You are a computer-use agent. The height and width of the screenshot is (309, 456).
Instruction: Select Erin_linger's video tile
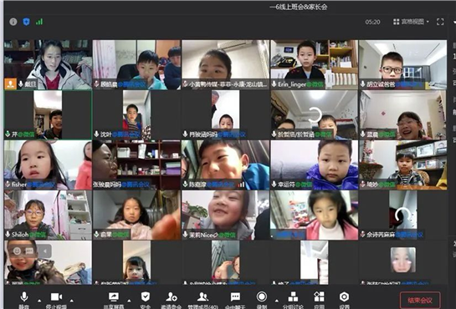314,64
